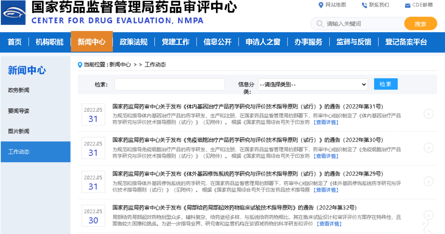The height and width of the screenshot is (234, 445).
Task: Open 办事服务 navigation menu
Action: 308,42
